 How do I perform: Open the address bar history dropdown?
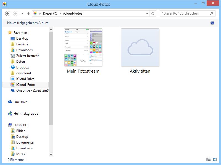pyautogui.click(x=147, y=13)
